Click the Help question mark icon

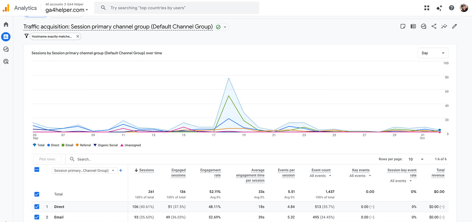[452, 8]
